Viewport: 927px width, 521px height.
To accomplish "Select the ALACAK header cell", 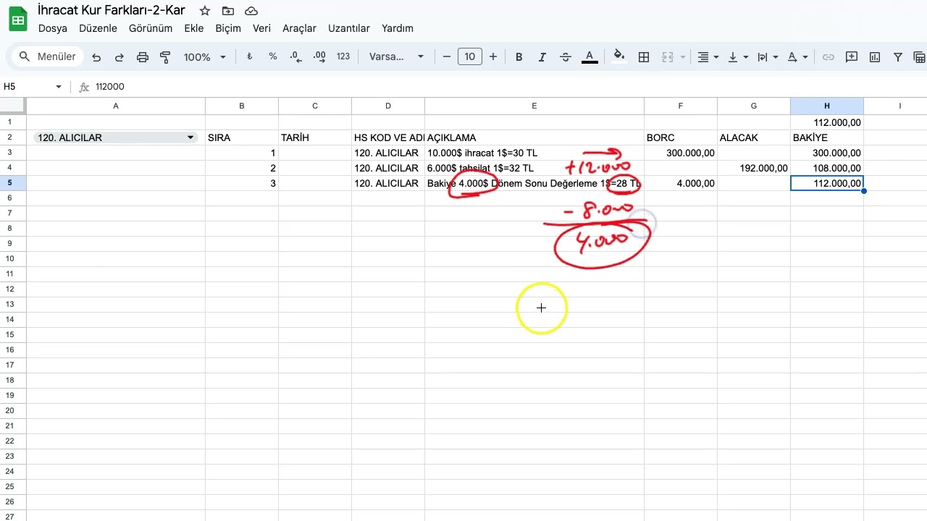I will 754,137.
